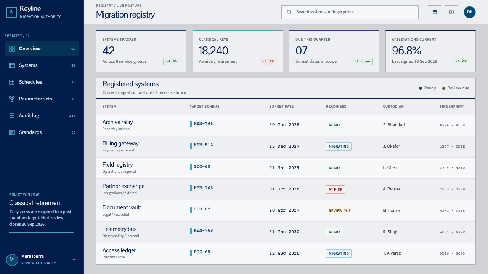Sort by the Custodian column header
Image resolution: width=488 pixels, height=274 pixels.
(393, 107)
